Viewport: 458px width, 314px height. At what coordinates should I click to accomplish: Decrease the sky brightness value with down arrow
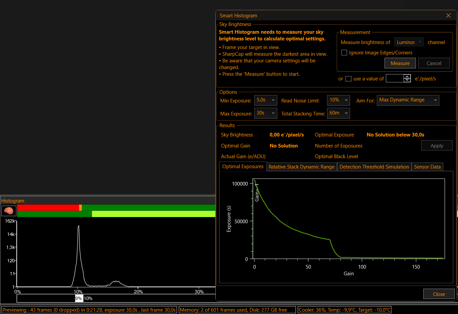coord(407,80)
